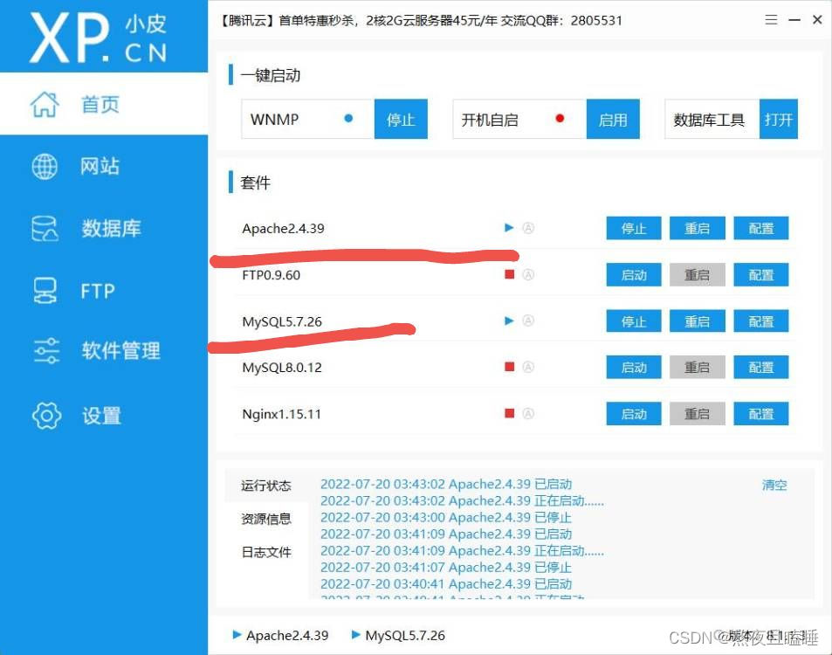Select the 网站 website section
Viewport: 832px width, 655px height.
click(x=99, y=166)
